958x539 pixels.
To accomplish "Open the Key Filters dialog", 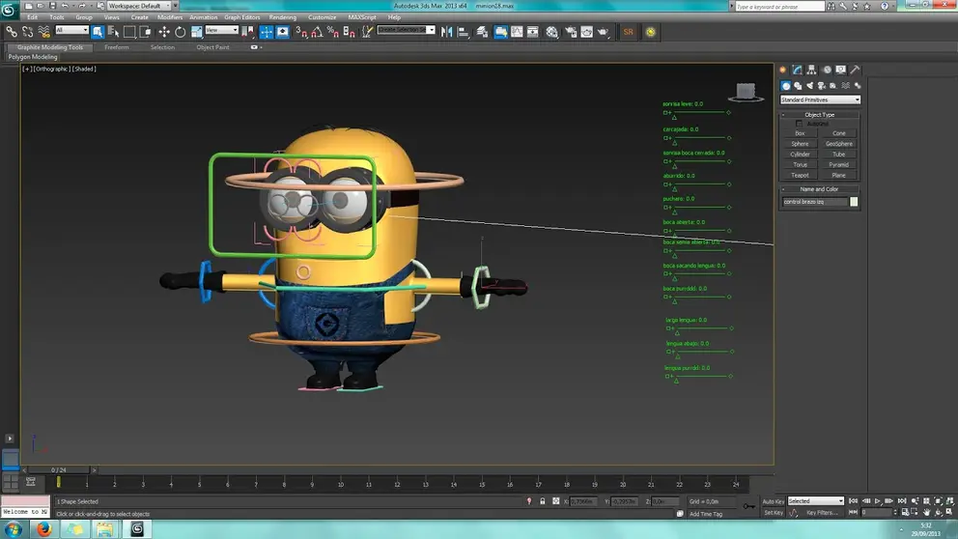I will [x=822, y=513].
